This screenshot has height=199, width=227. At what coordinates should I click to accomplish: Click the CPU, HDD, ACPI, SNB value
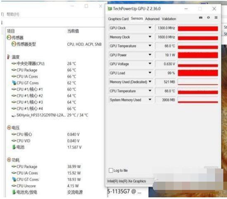[84, 44]
